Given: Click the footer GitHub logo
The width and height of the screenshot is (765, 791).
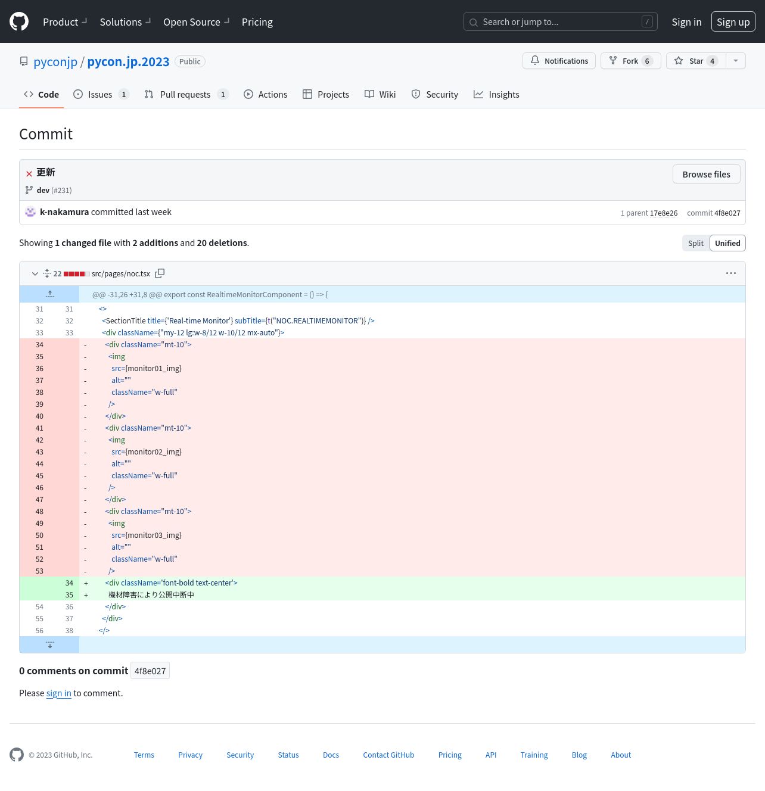Looking at the screenshot, I should click(x=17, y=755).
